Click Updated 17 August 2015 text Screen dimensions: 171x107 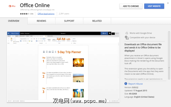tap(136, 90)
